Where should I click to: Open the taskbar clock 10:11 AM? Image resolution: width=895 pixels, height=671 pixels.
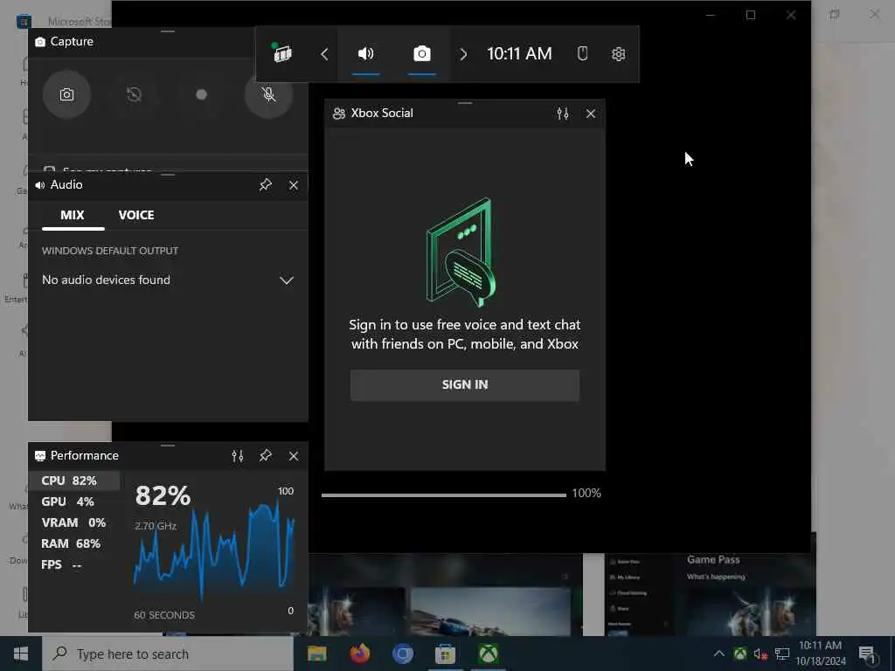(x=820, y=654)
